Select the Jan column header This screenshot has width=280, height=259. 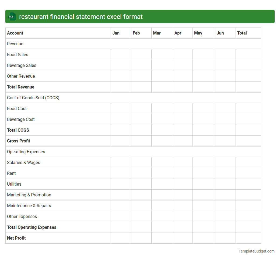pyautogui.click(x=116, y=33)
